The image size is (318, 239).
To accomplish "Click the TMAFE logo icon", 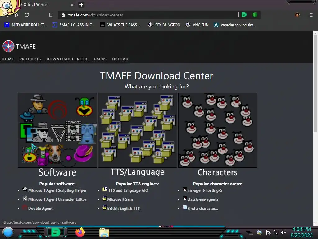I will pos(8,46).
